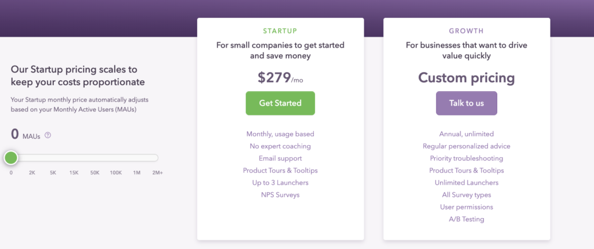594x249 pixels.
Task: Select the 15K slider tick label
Action: 74,172
